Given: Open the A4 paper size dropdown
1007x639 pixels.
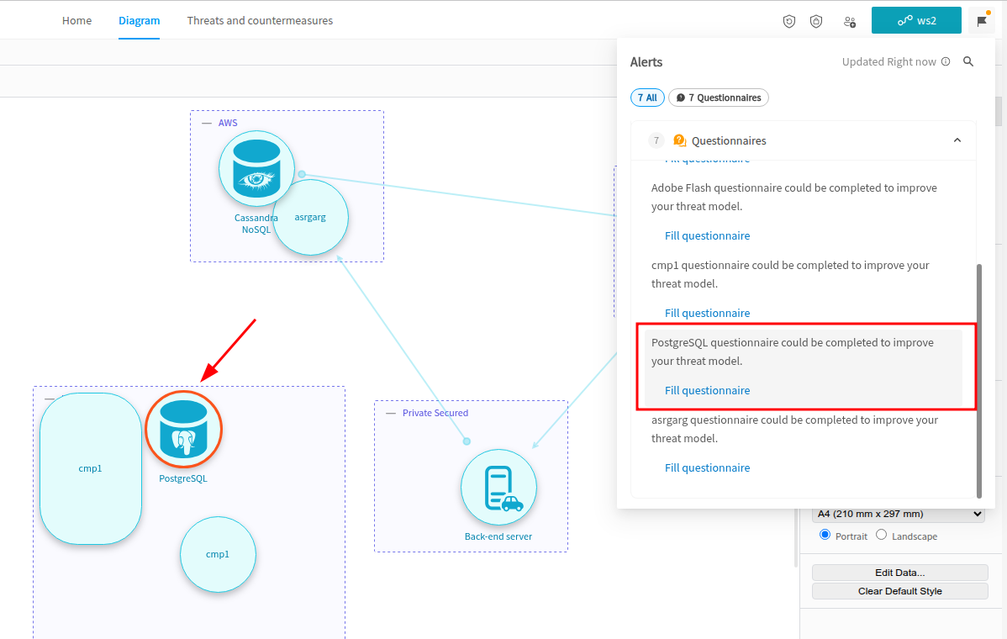Looking at the screenshot, I should (x=899, y=514).
